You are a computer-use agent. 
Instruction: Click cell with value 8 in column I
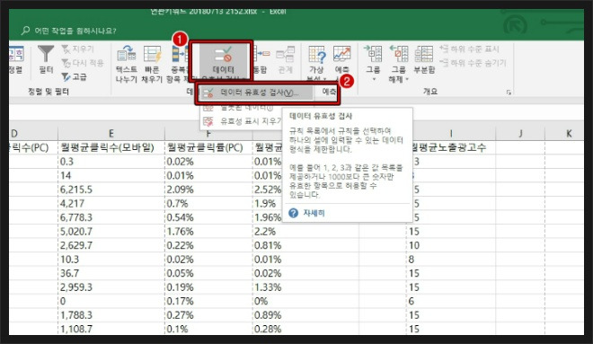[452, 260]
